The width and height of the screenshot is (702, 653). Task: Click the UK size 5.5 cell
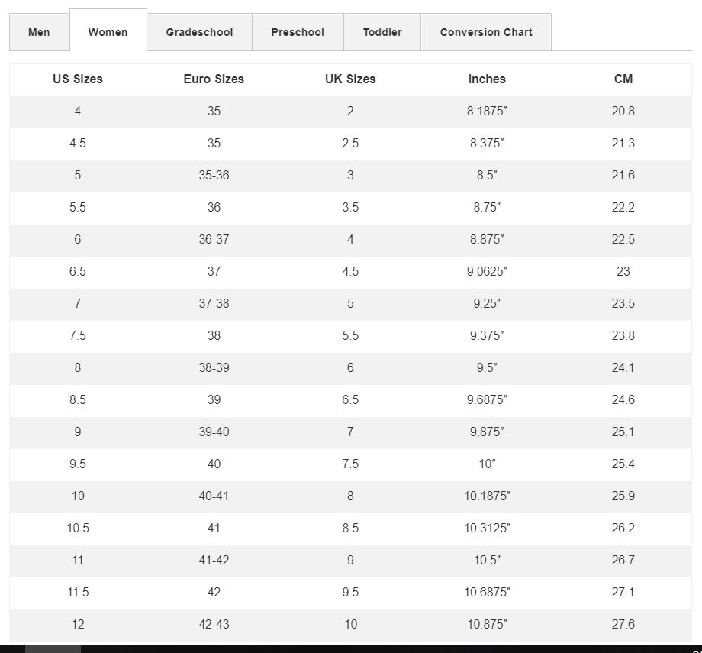[x=350, y=336]
